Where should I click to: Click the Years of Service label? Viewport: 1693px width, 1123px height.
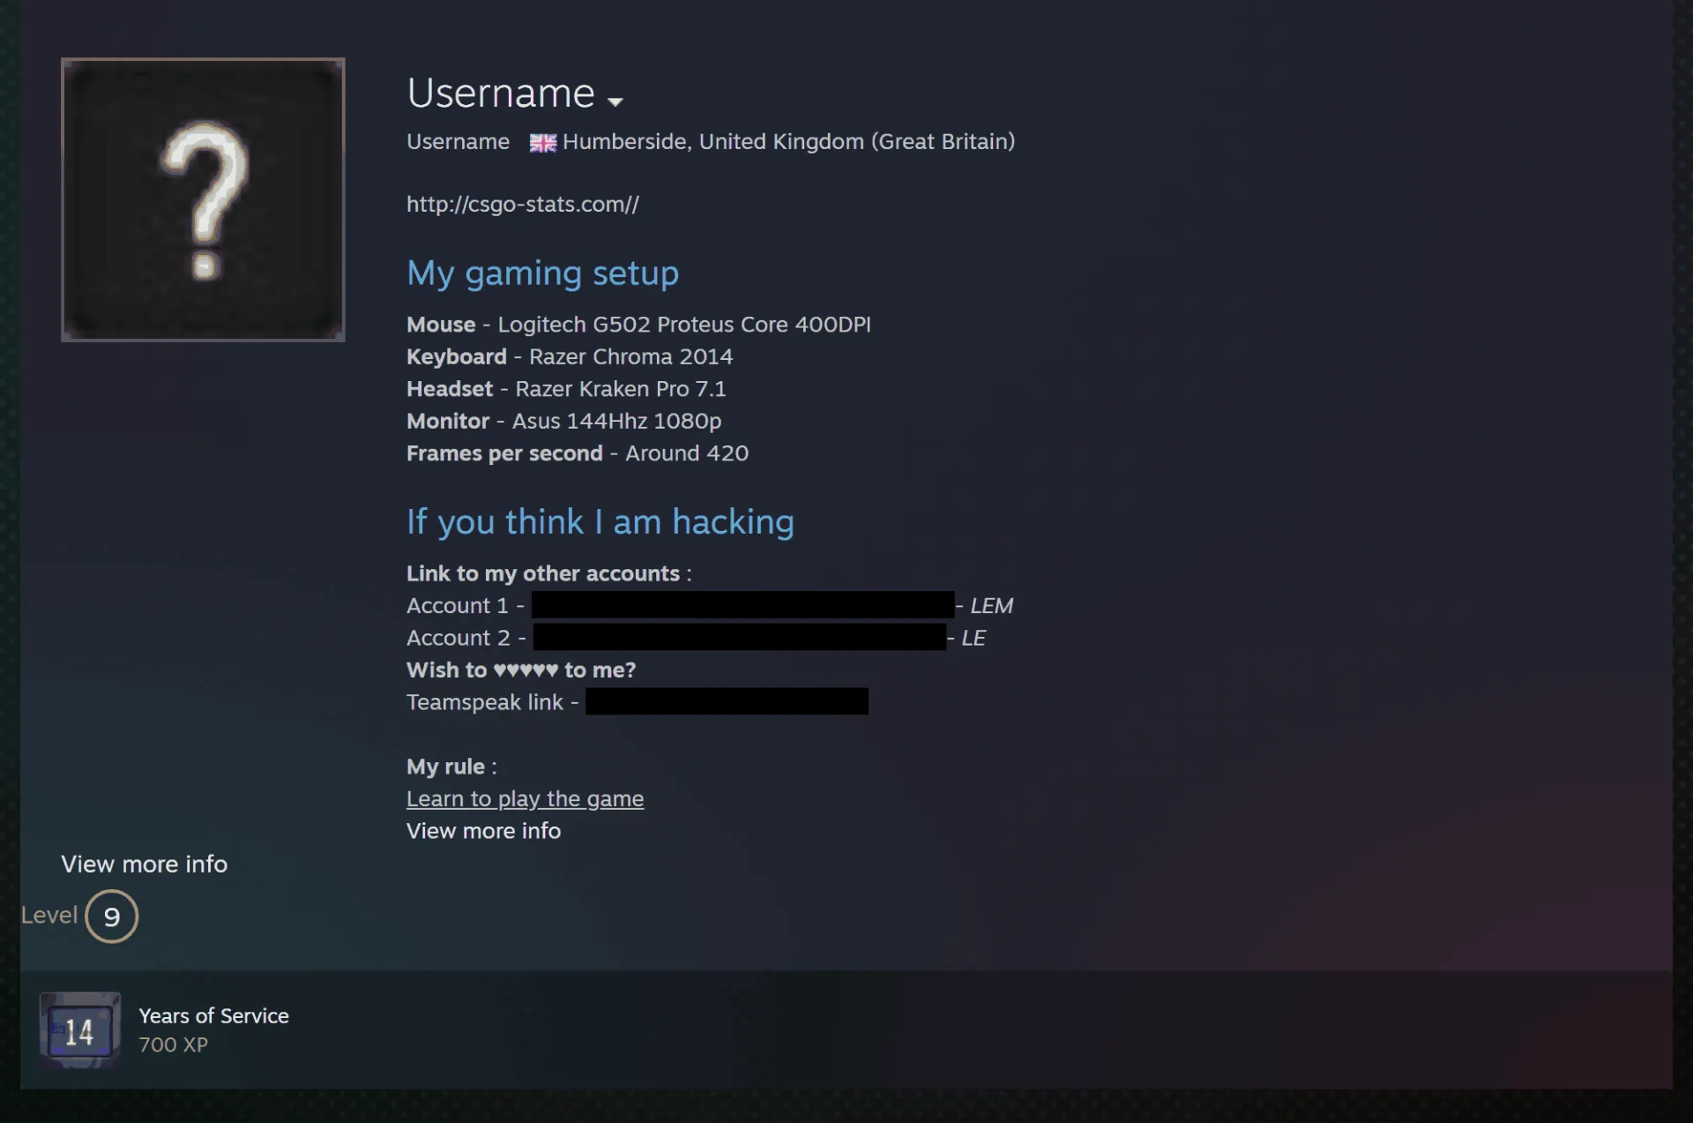213,1016
